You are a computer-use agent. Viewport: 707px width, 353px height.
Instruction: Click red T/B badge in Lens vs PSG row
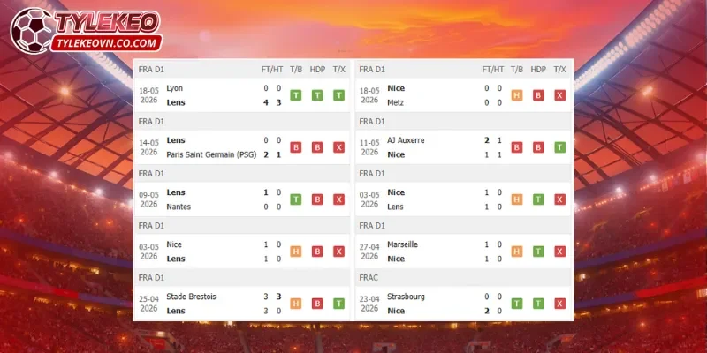[x=296, y=147]
